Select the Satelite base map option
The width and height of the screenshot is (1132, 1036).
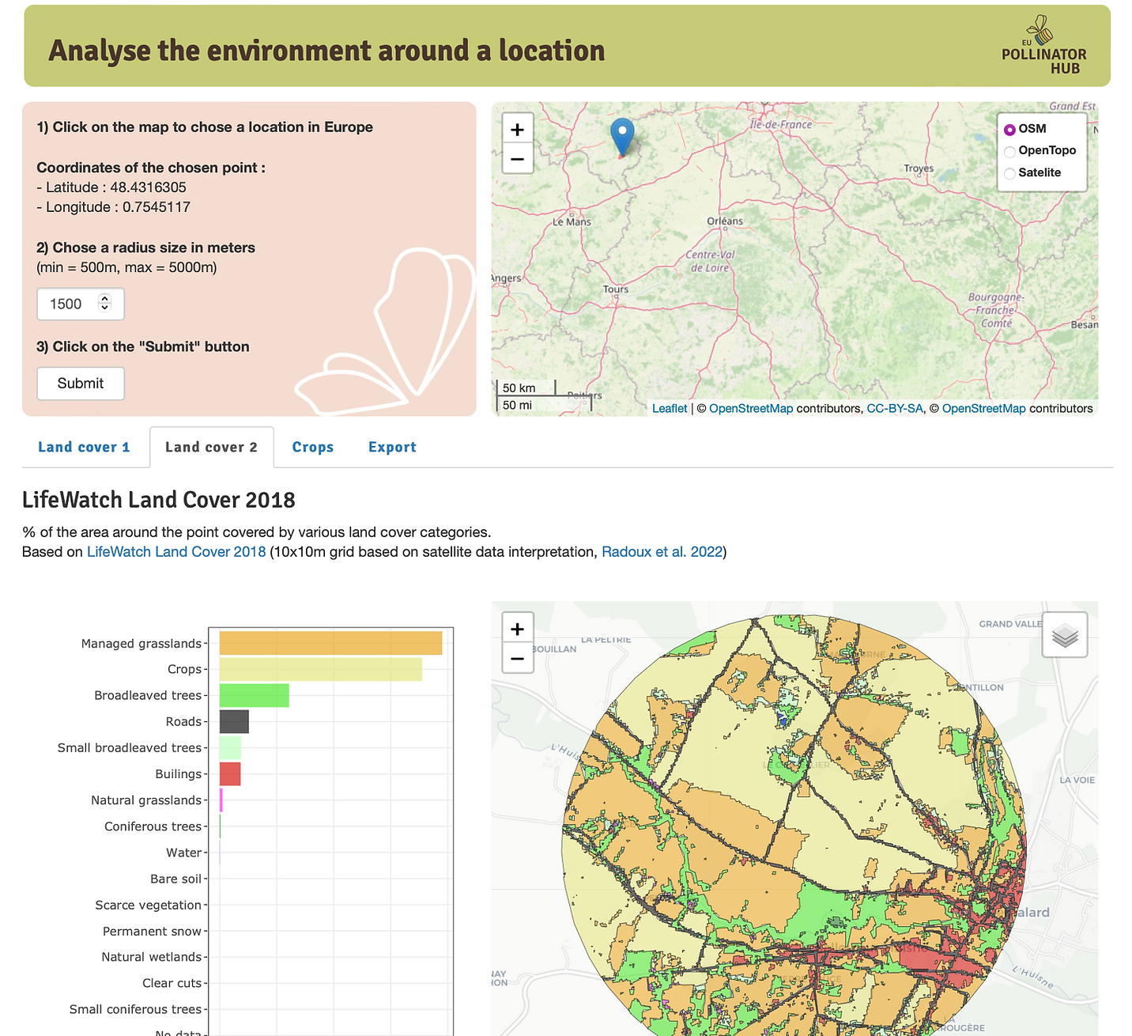click(x=1009, y=173)
